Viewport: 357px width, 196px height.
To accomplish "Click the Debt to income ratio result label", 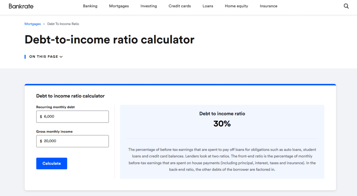I will [x=222, y=114].
